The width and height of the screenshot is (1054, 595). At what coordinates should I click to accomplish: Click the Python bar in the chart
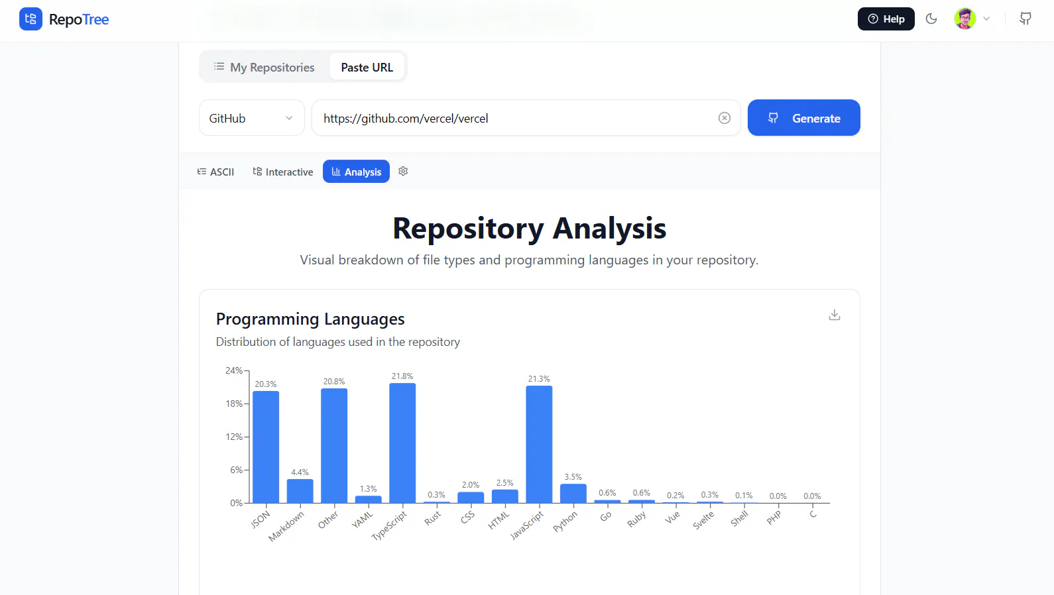[x=573, y=494]
